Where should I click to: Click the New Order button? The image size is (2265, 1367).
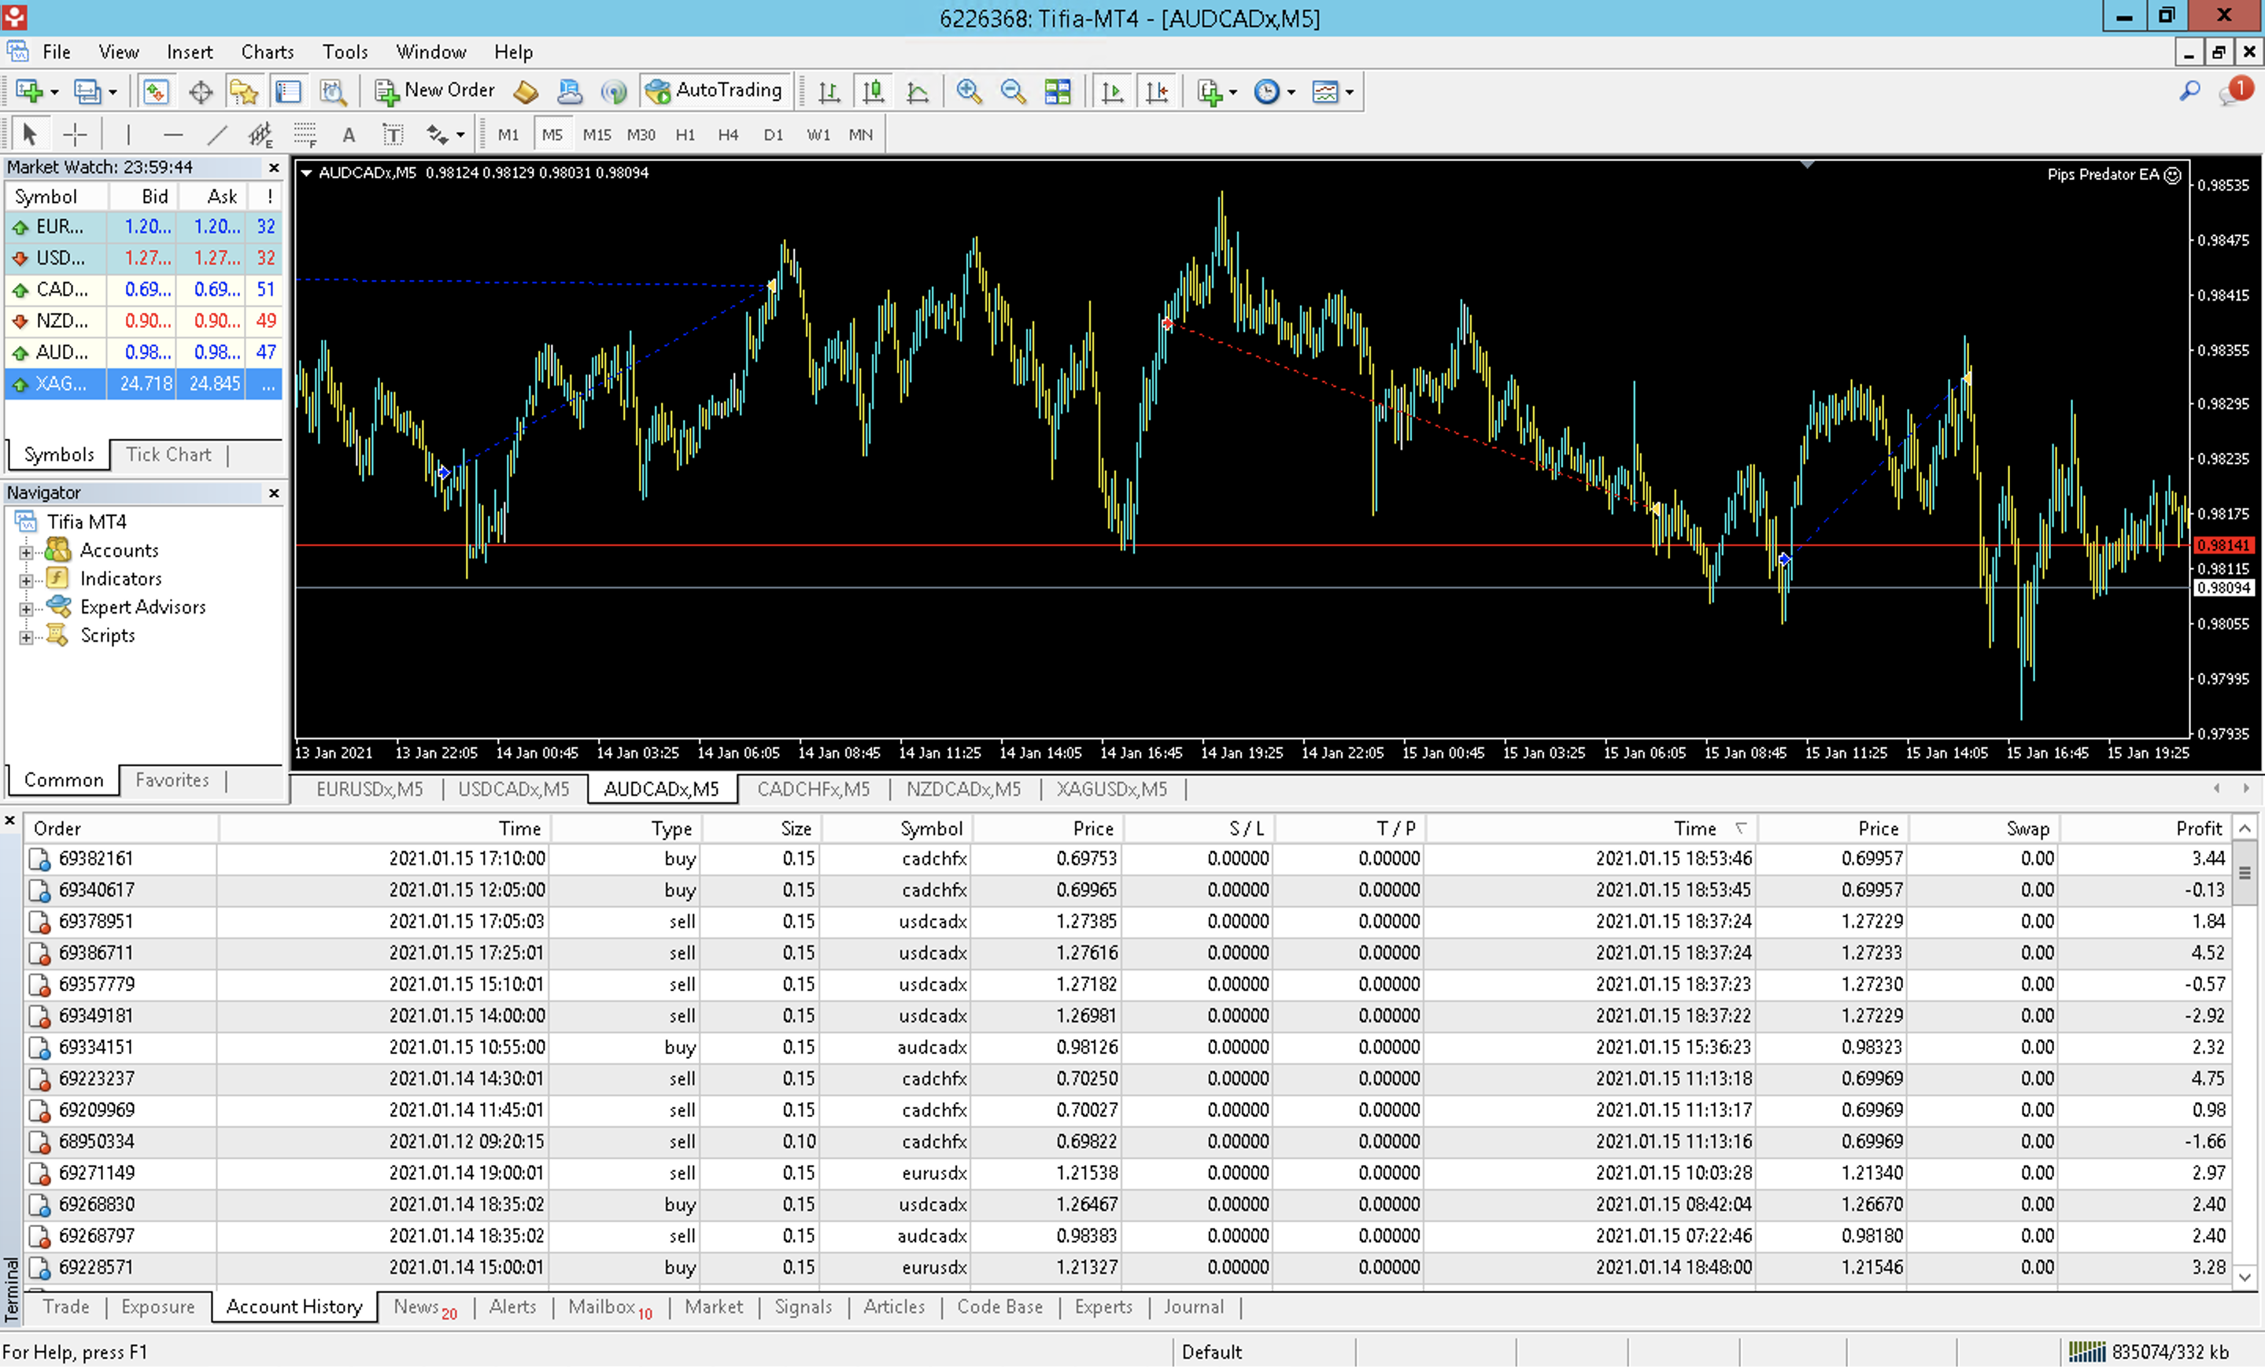tap(434, 90)
